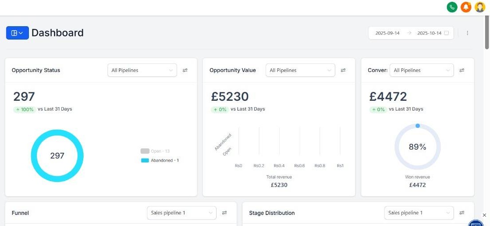The width and height of the screenshot is (490, 226).
Task: Click the Opportunity Status card title
Action: coord(36,70)
